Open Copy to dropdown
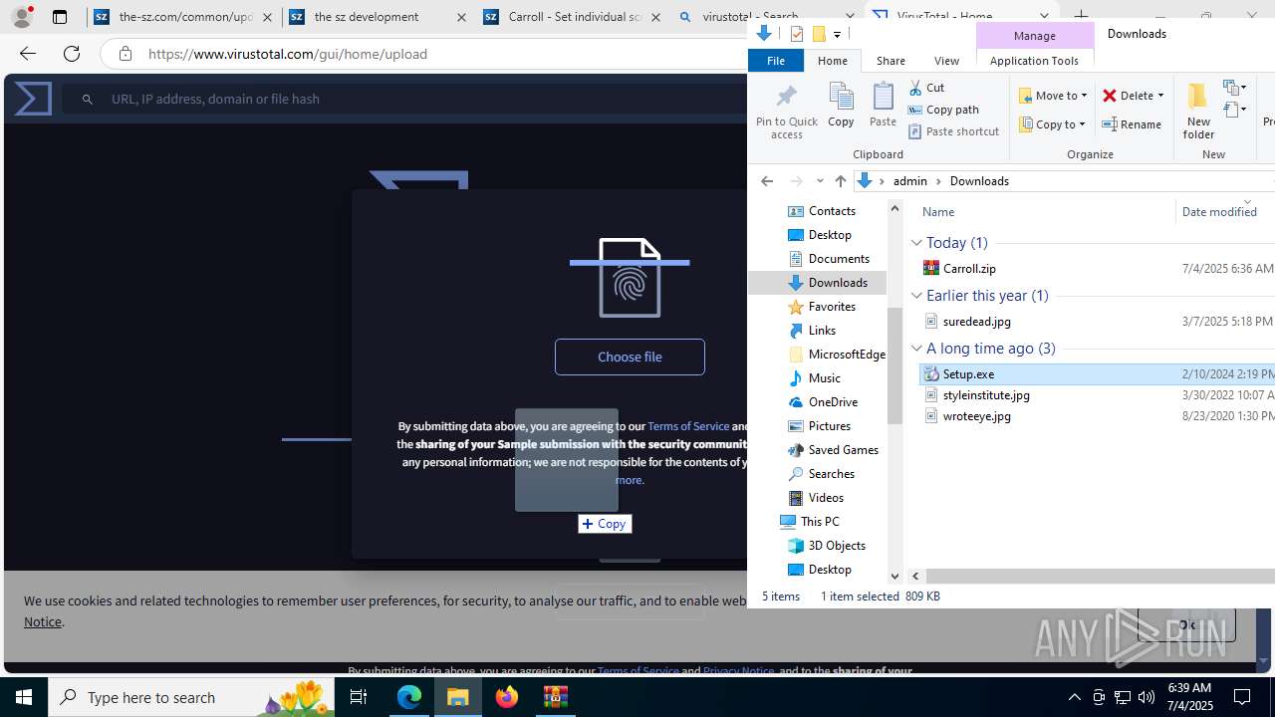The width and height of the screenshot is (1275, 717). pos(1053,124)
